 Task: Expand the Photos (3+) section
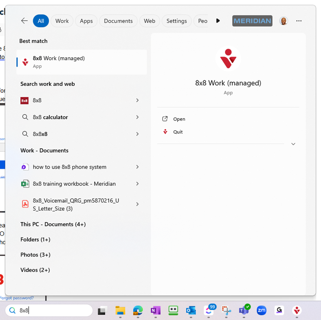point(35,255)
